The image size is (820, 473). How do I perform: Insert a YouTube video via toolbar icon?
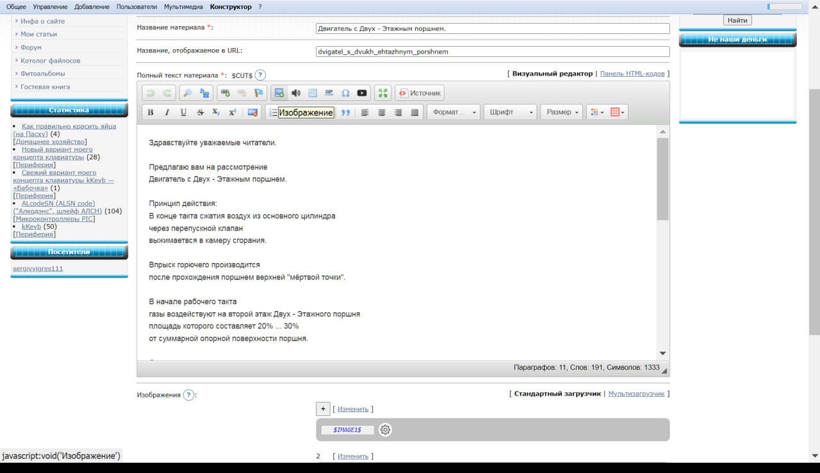pos(362,93)
